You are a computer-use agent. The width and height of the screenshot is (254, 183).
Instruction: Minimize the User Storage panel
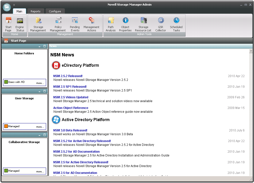click(40, 91)
